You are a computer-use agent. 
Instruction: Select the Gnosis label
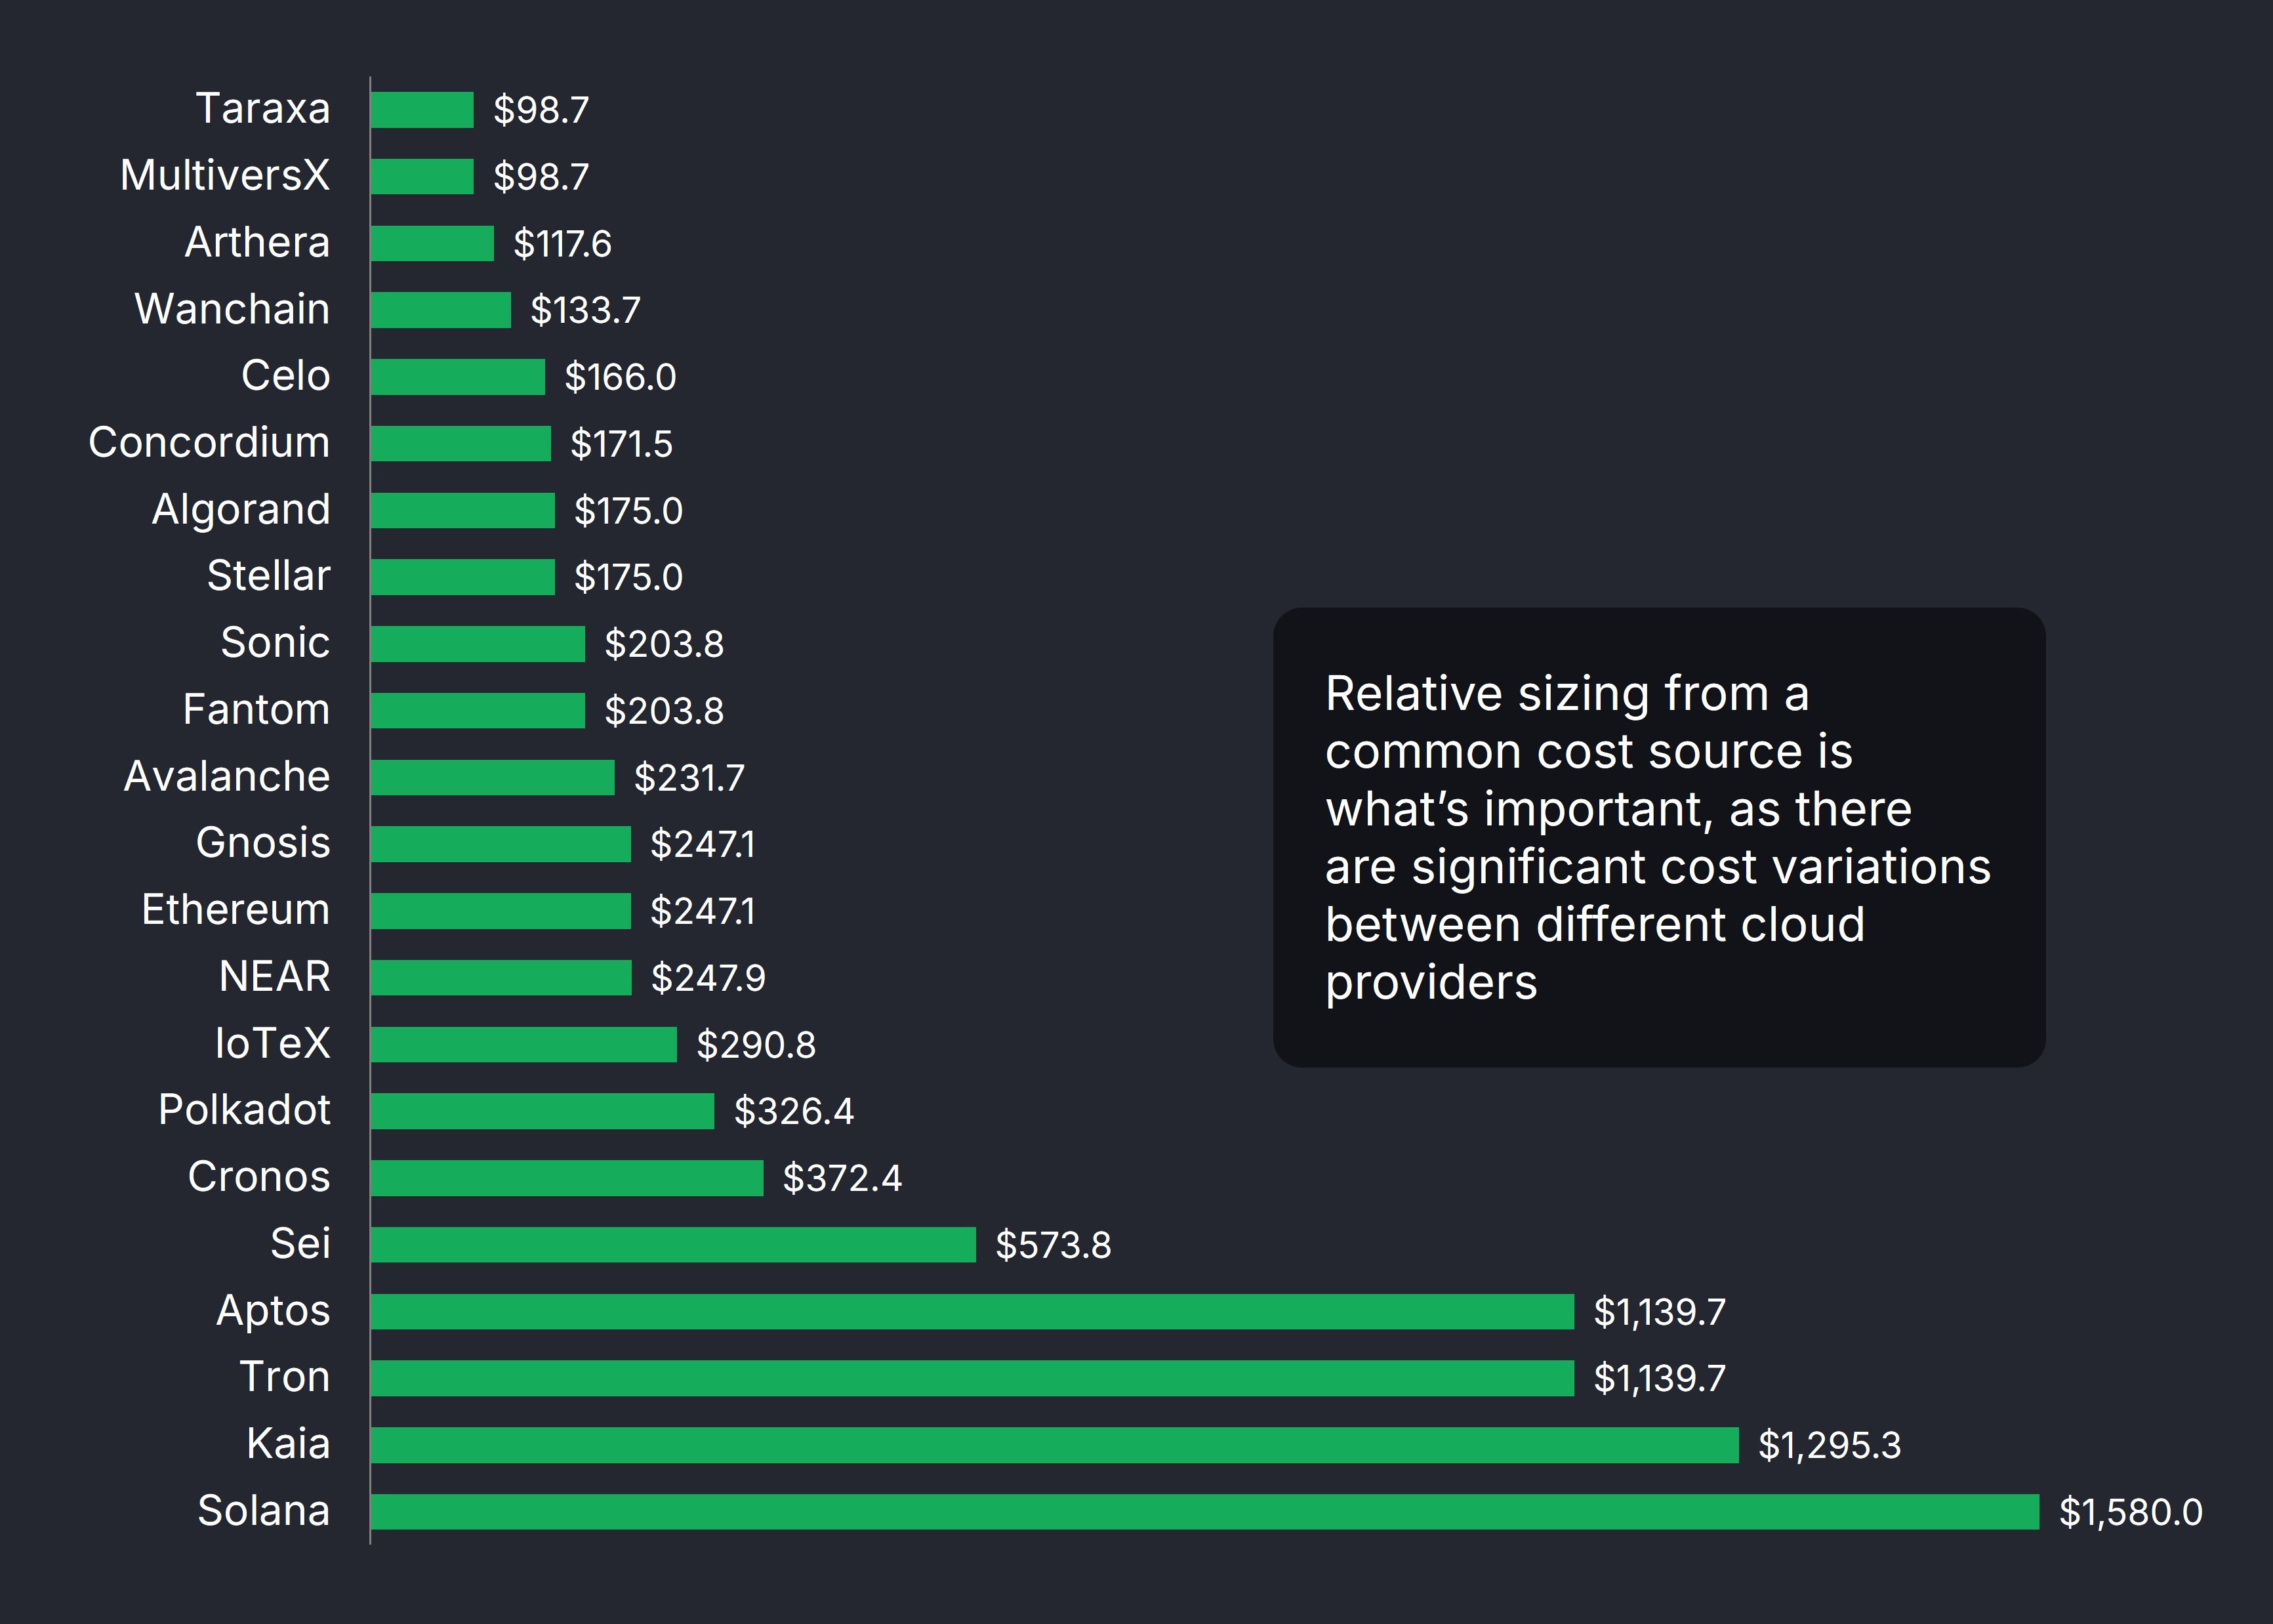[263, 843]
